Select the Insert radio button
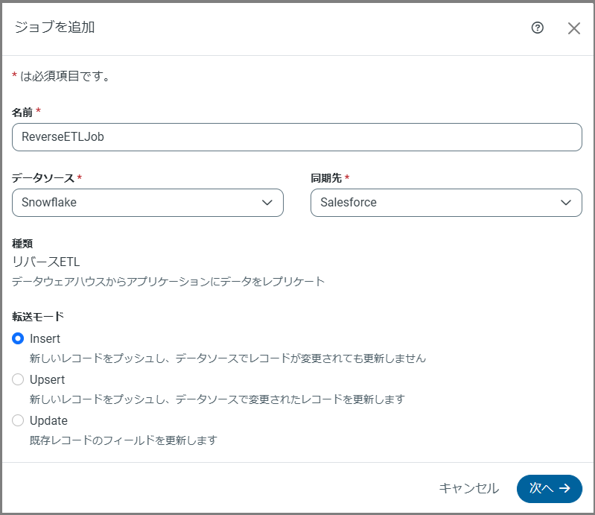Viewport: 595px width, 515px height. (x=19, y=338)
